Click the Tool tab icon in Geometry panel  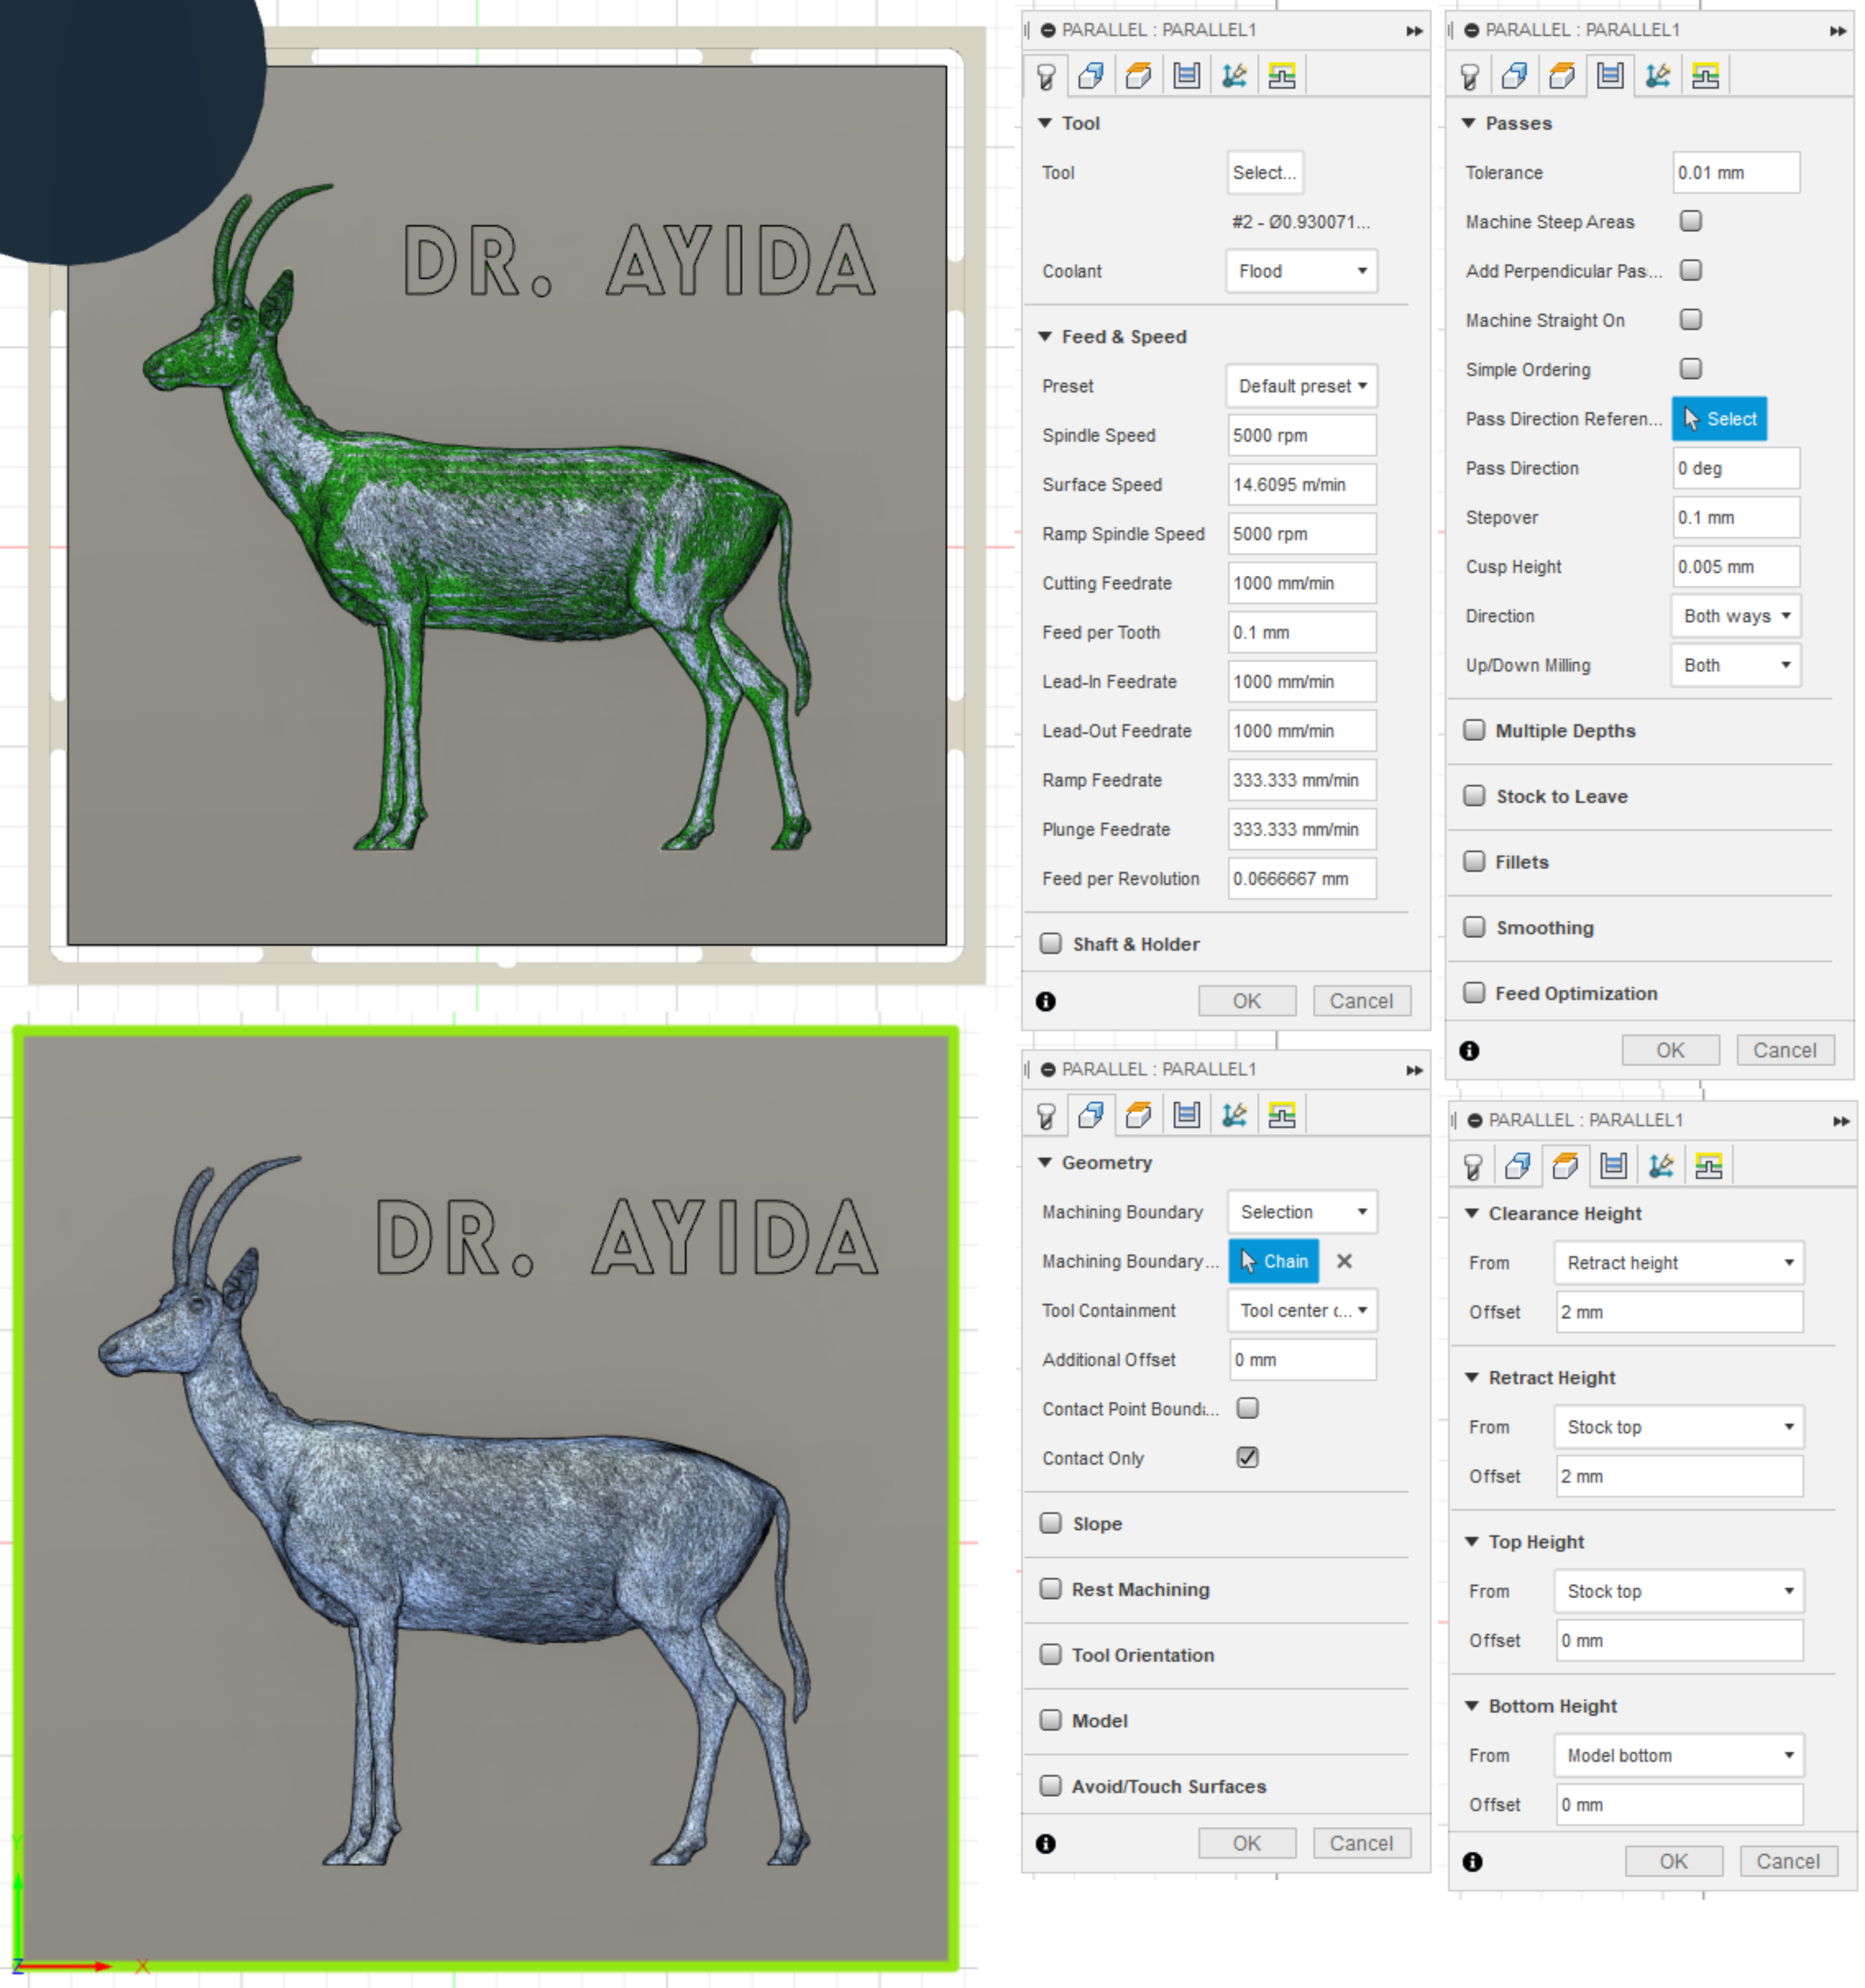(1046, 1115)
